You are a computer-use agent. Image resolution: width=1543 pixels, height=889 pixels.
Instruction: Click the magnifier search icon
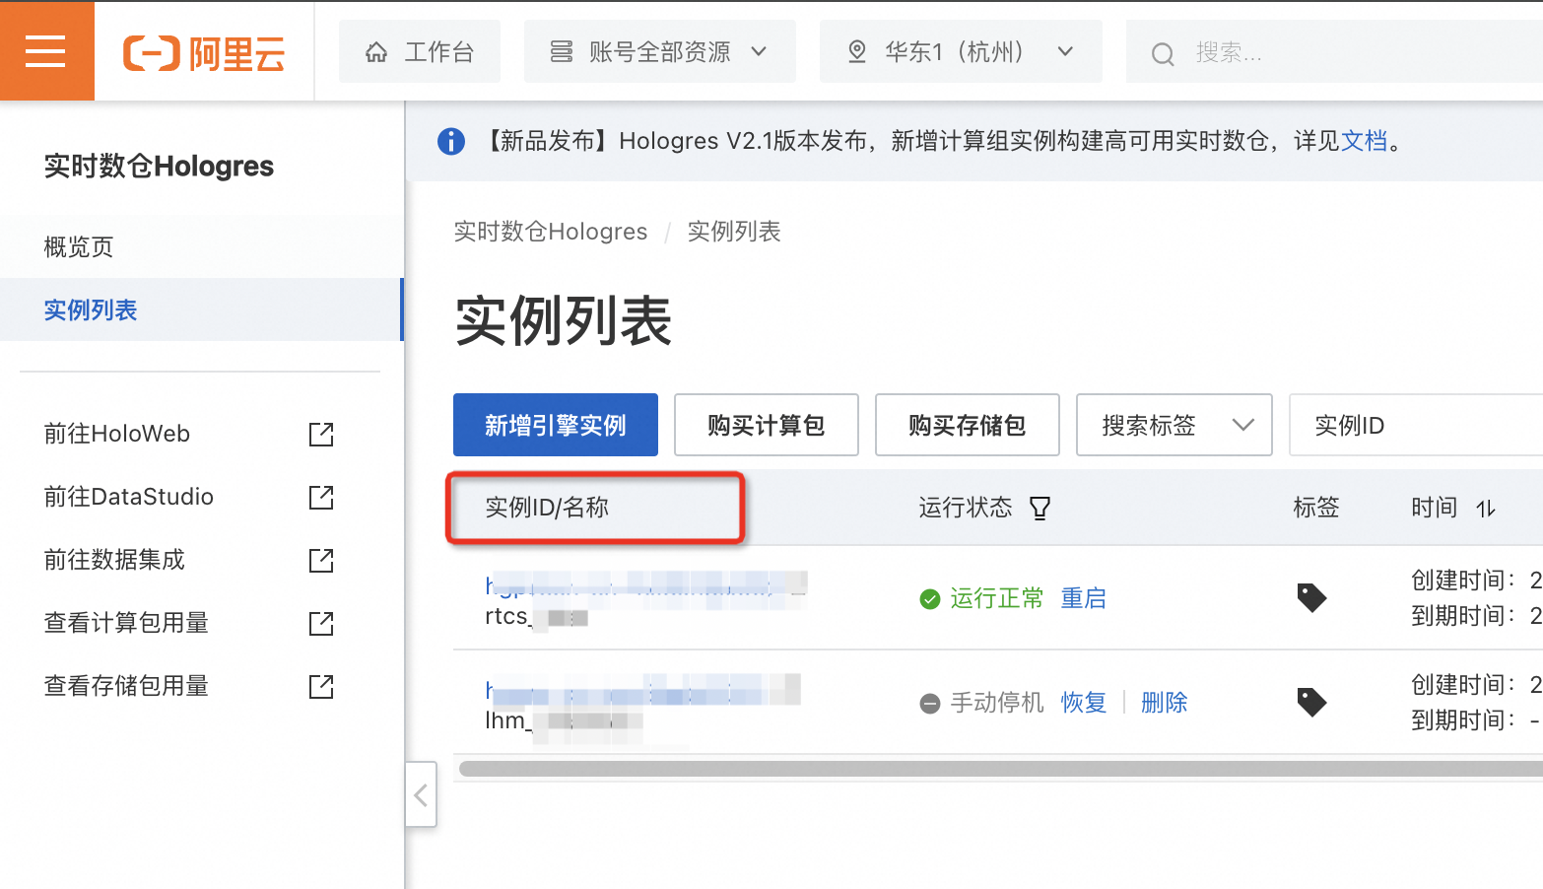tap(1163, 54)
